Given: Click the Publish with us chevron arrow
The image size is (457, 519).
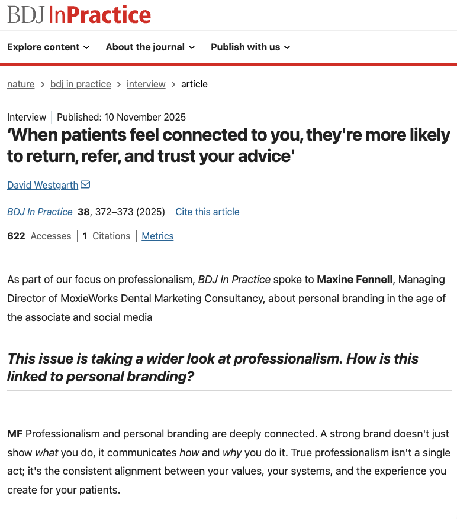Looking at the screenshot, I should [x=287, y=47].
